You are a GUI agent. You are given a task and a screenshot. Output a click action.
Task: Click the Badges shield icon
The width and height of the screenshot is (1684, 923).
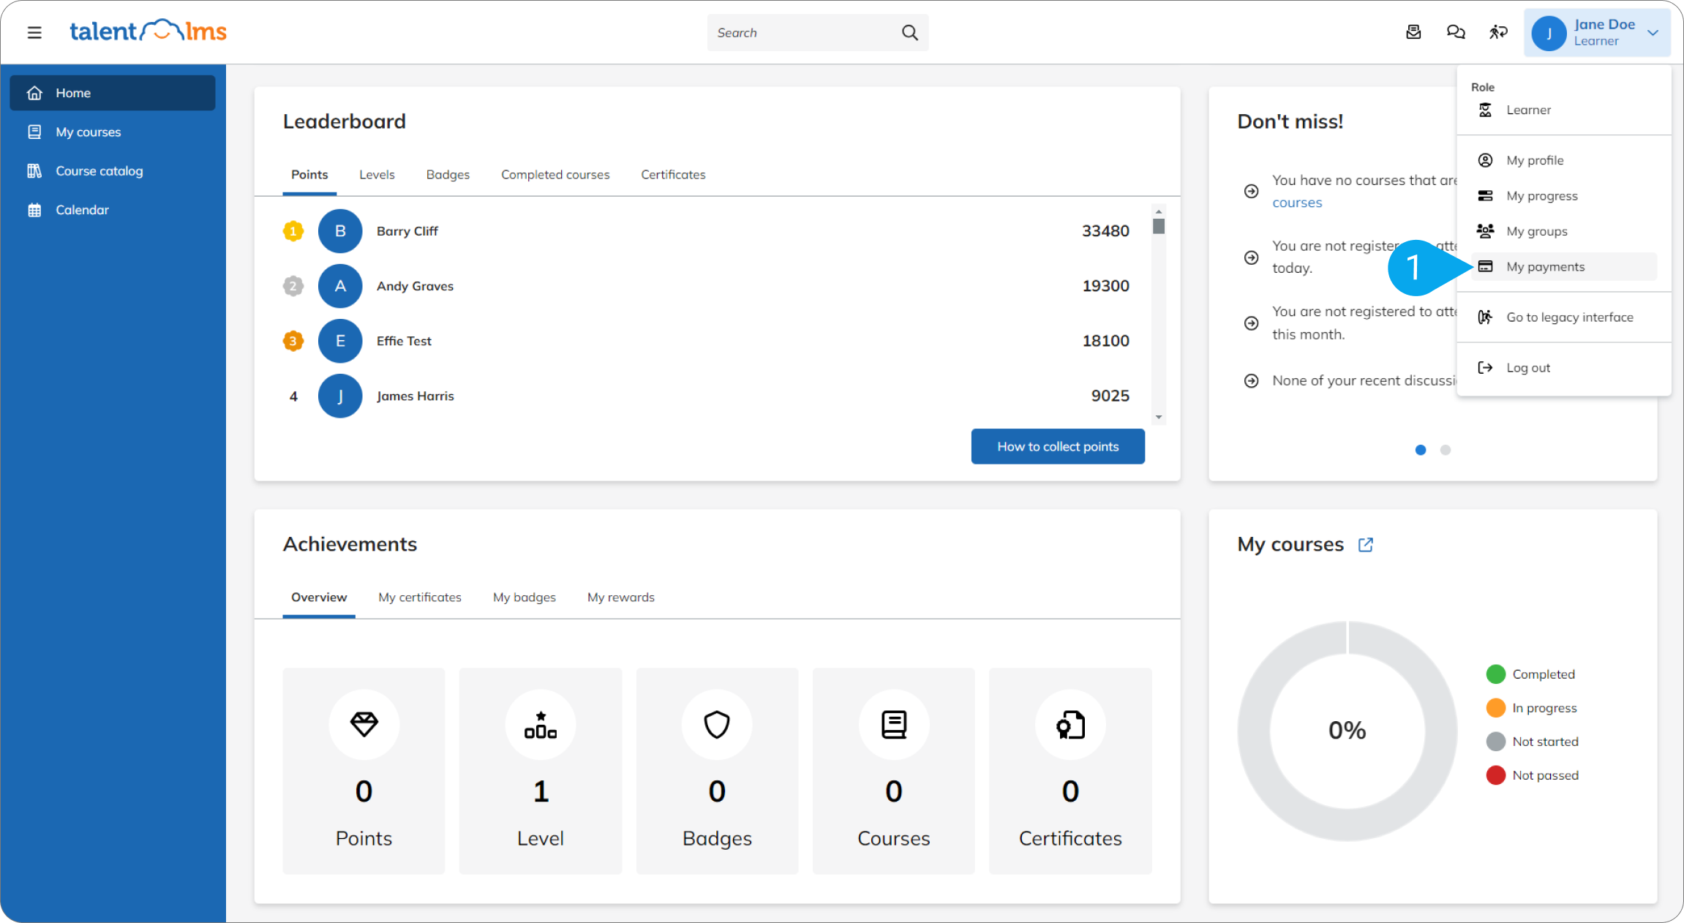(x=717, y=725)
